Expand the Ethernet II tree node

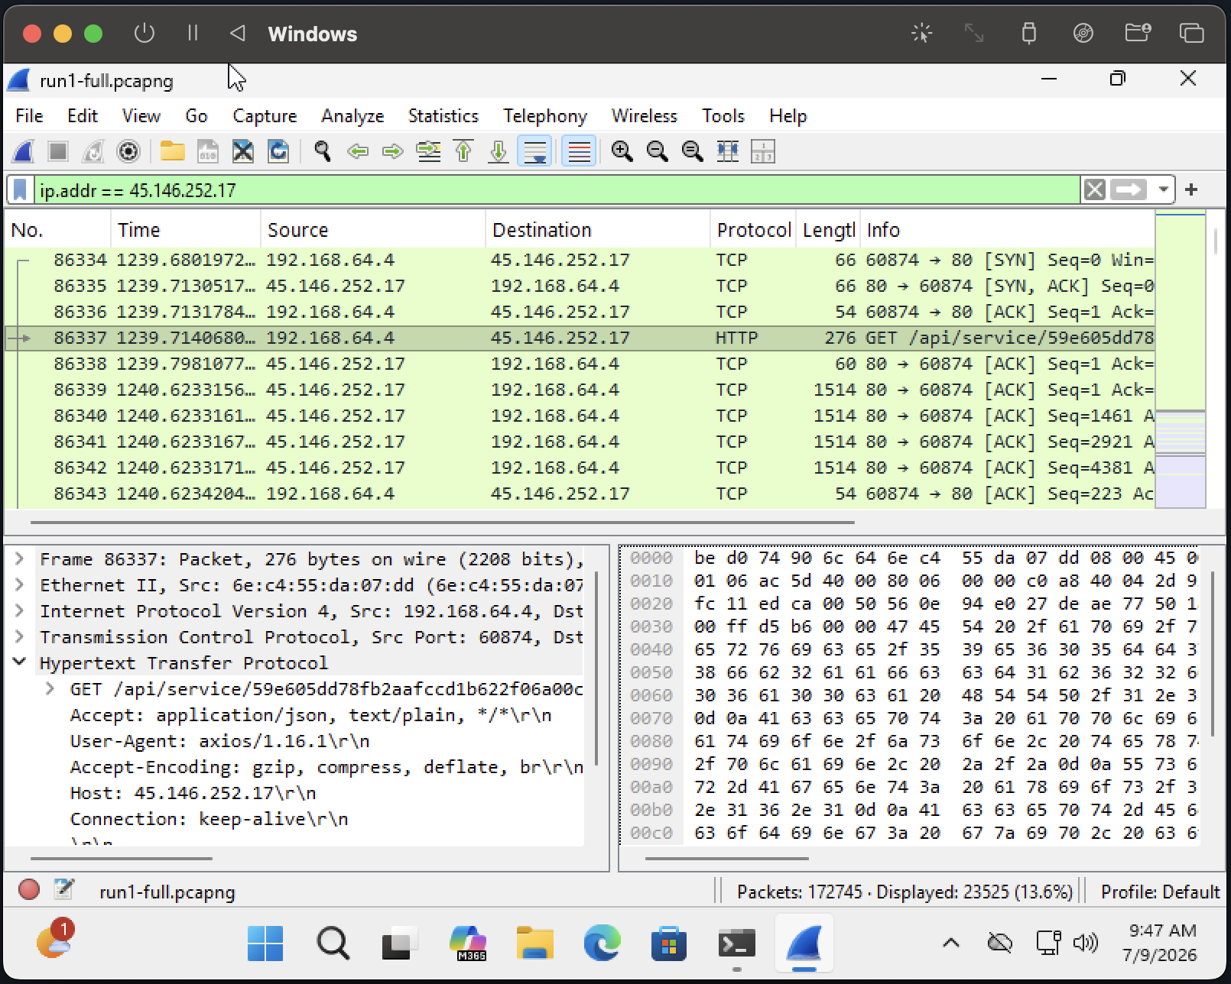pyautogui.click(x=20, y=585)
